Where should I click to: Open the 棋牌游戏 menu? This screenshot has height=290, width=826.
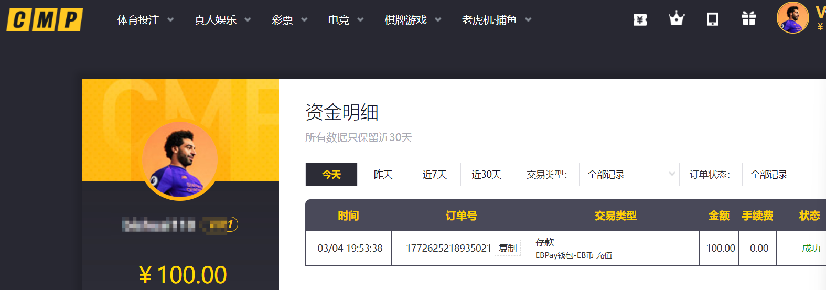pos(412,20)
